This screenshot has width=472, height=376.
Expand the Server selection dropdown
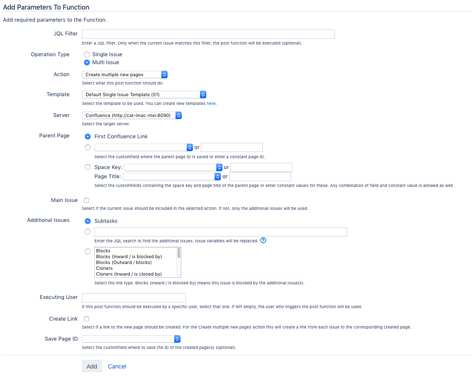pyautogui.click(x=132, y=115)
